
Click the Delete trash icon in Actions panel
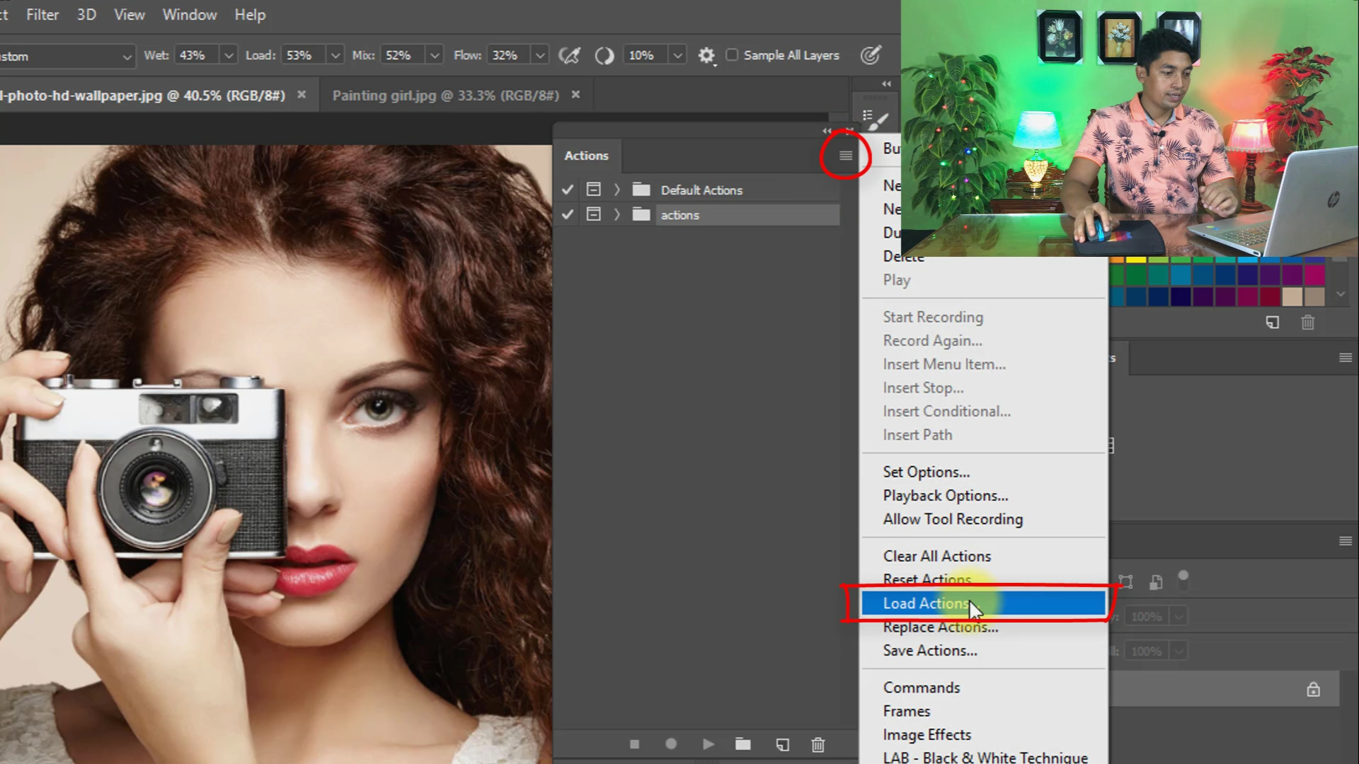(x=818, y=744)
